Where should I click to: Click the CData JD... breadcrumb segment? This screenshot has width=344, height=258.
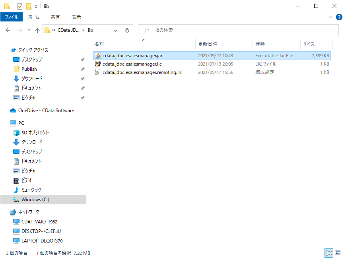click(x=68, y=30)
